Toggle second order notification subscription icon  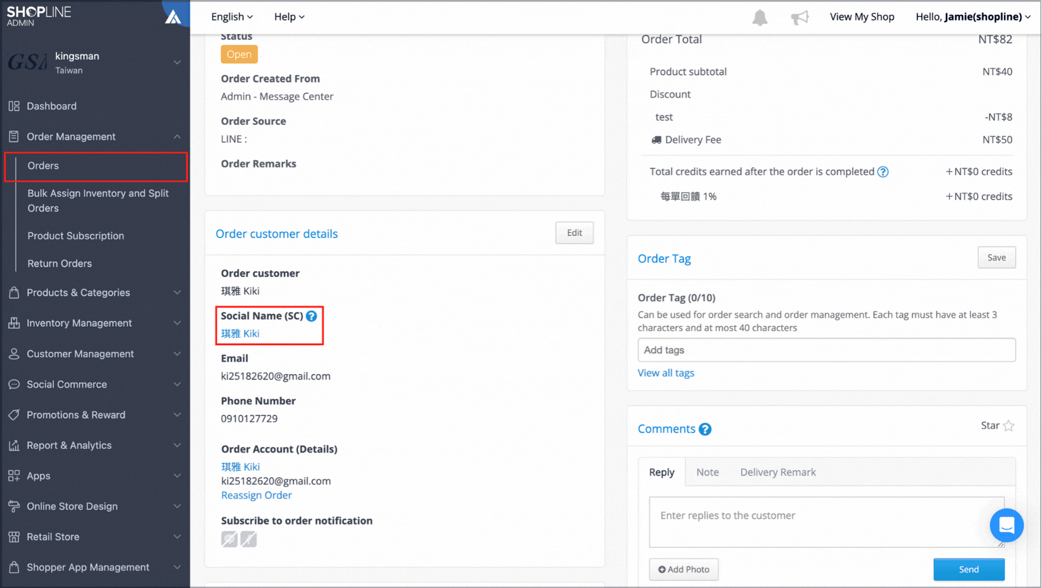(x=248, y=539)
